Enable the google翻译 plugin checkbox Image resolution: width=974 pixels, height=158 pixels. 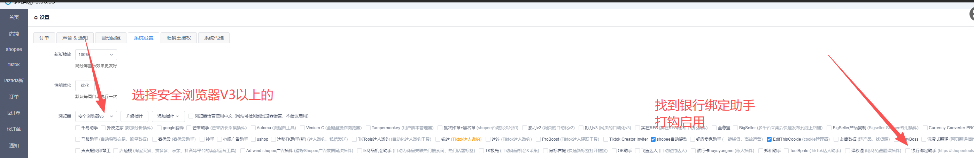[159, 128]
